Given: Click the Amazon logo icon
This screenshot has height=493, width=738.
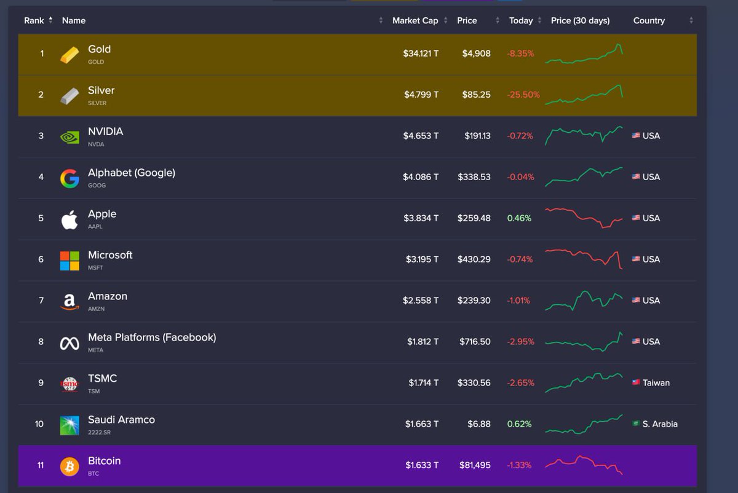Looking at the screenshot, I should pyautogui.click(x=69, y=302).
